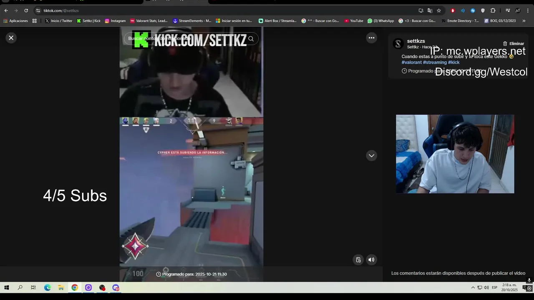Open the '<3 - Buscar con Go...' bookmark
The height and width of the screenshot is (300, 534).
417,21
